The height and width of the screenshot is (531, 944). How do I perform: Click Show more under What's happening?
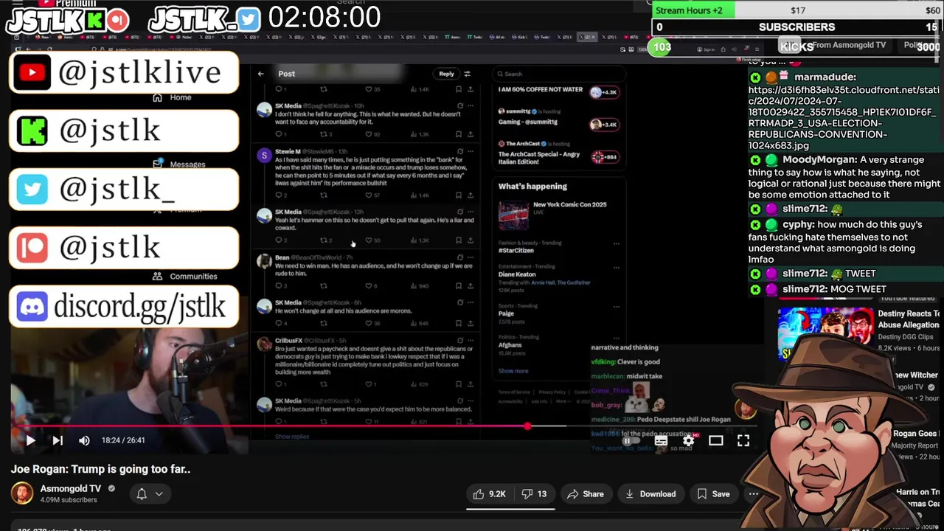(x=513, y=371)
